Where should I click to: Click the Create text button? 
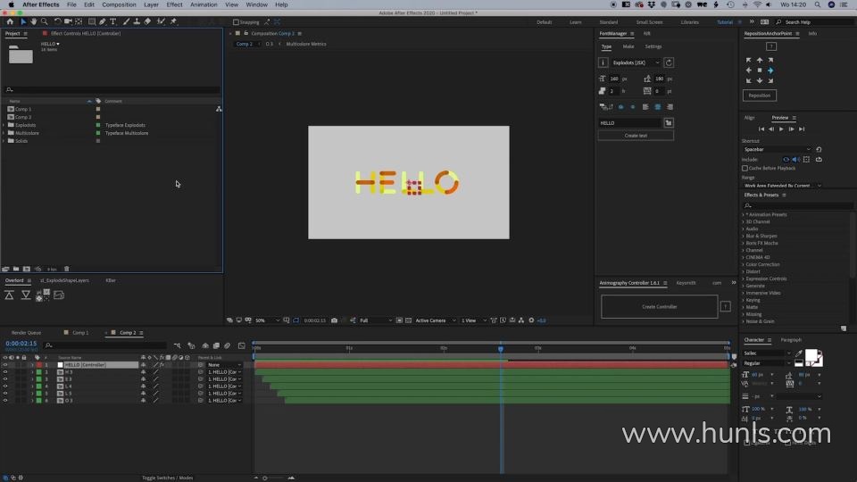pyautogui.click(x=636, y=136)
